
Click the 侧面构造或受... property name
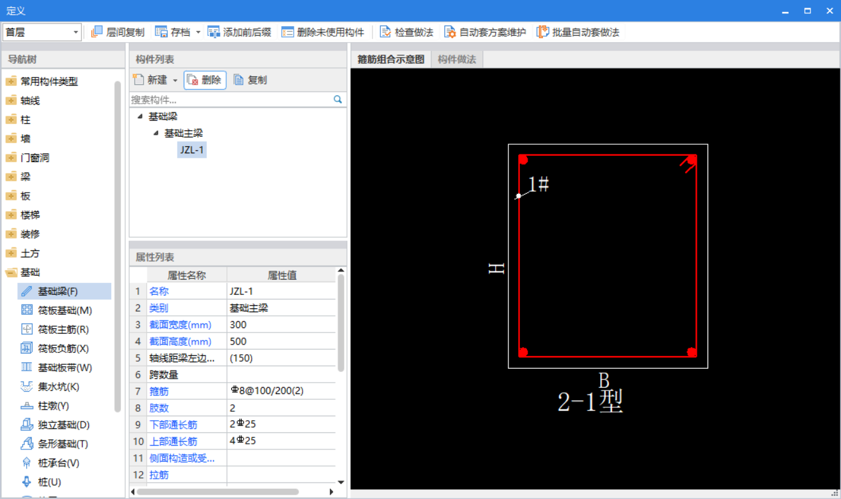182,458
